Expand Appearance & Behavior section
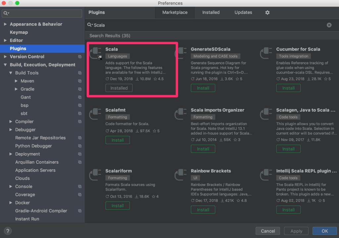 pyautogui.click(x=5, y=24)
